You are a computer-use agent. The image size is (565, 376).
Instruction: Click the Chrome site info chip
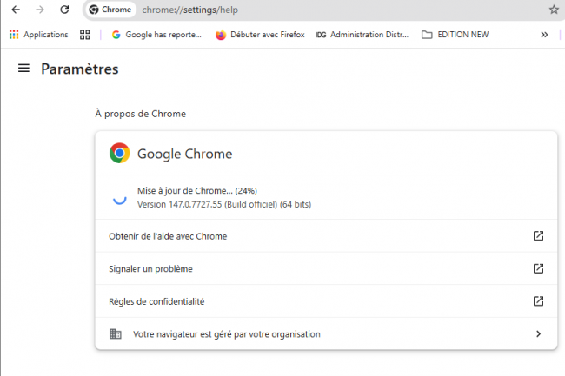tap(110, 10)
